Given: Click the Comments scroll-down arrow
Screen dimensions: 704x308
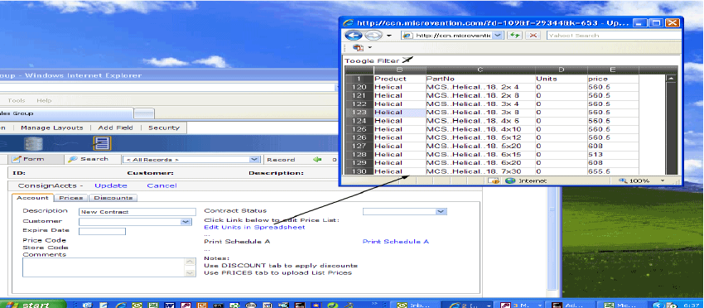Looking at the screenshot, I should pos(190,273).
